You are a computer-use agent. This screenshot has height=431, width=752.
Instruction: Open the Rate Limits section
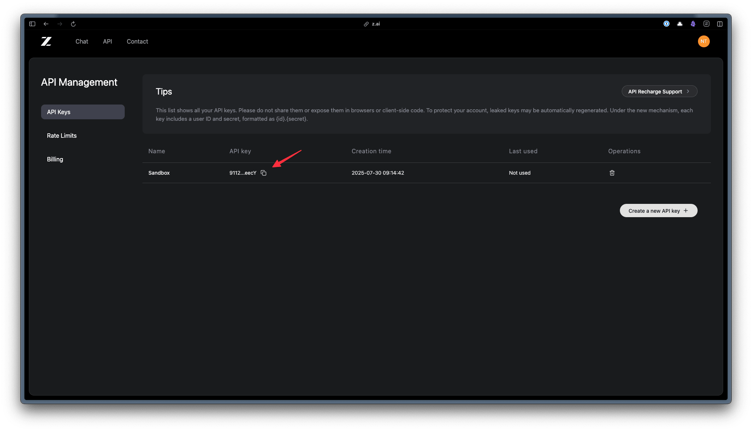(62, 136)
